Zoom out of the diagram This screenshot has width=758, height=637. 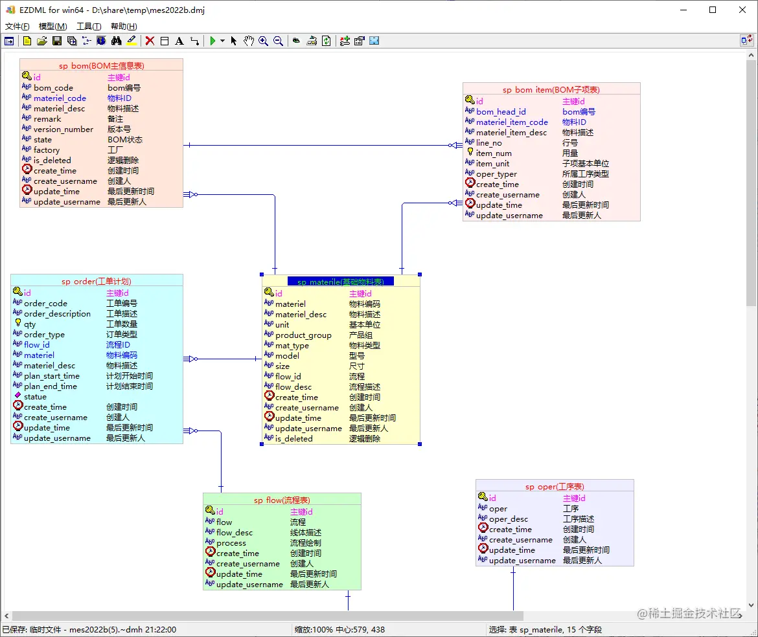(x=279, y=41)
